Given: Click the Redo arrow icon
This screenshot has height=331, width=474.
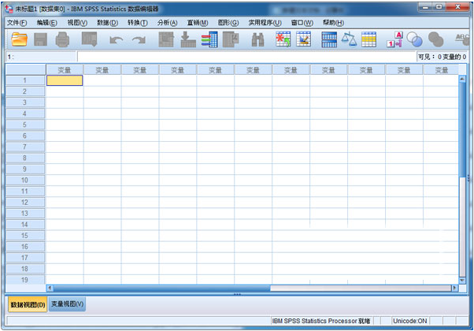Looking at the screenshot, I should pyautogui.click(x=139, y=39).
